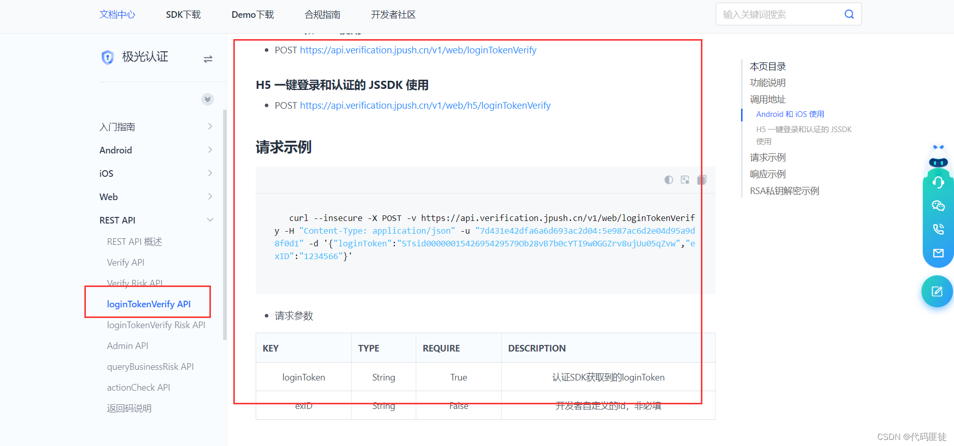Click the sidebar vertical scrollbar

click(x=225, y=224)
